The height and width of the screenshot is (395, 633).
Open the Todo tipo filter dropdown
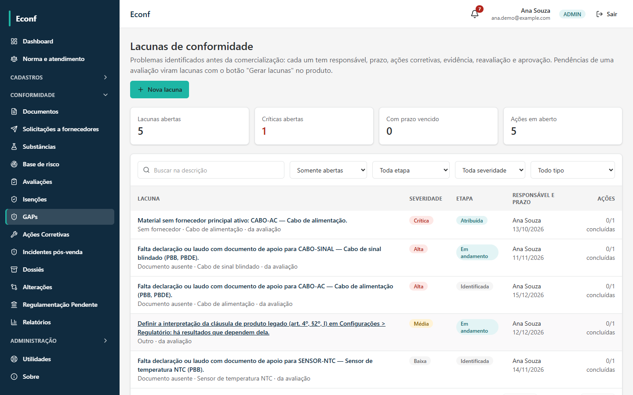(x=573, y=170)
